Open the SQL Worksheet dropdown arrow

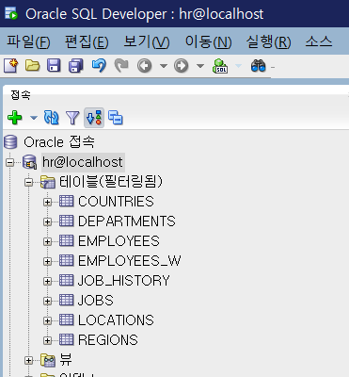[x=238, y=66]
